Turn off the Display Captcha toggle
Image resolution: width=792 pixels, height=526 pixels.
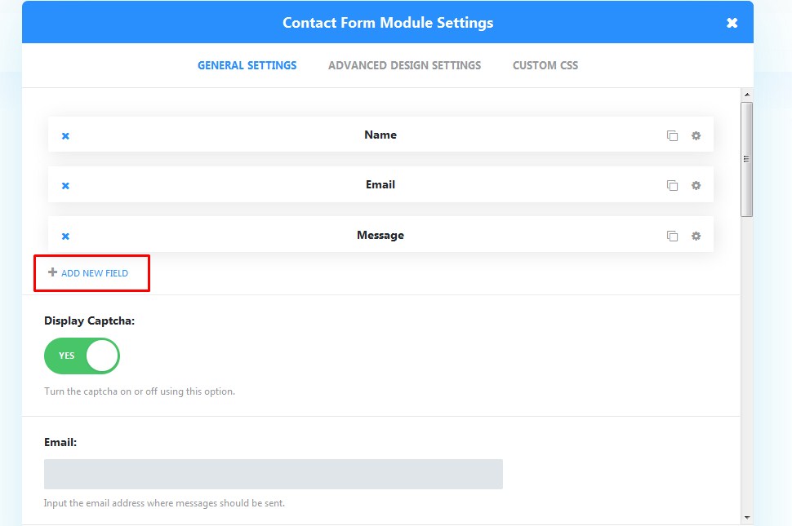82,356
